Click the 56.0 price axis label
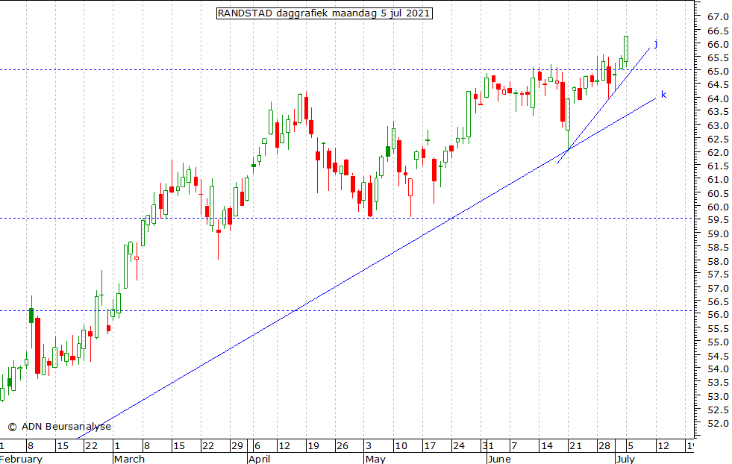The height and width of the screenshot is (464, 732). (x=718, y=315)
